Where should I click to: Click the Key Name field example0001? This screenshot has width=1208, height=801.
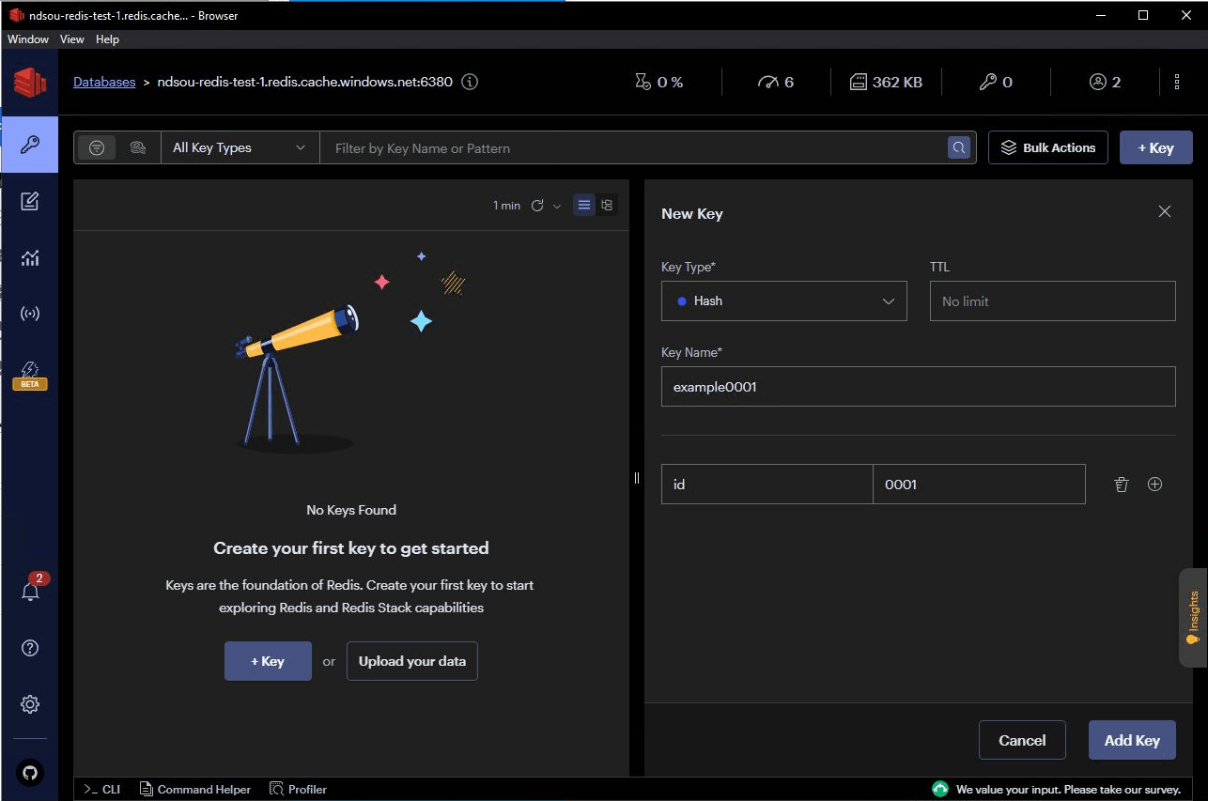pos(919,386)
